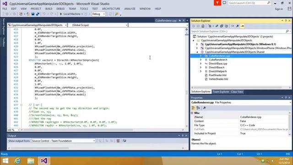
Task: Toggle auto-hide pin on Properties panel
Action: tap(286, 98)
